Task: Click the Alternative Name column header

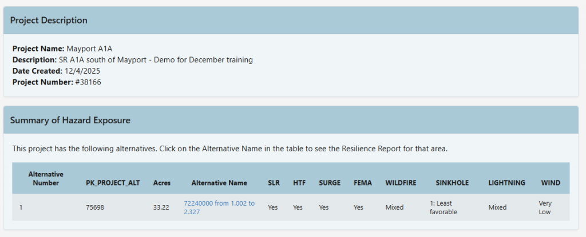Action: (x=219, y=183)
